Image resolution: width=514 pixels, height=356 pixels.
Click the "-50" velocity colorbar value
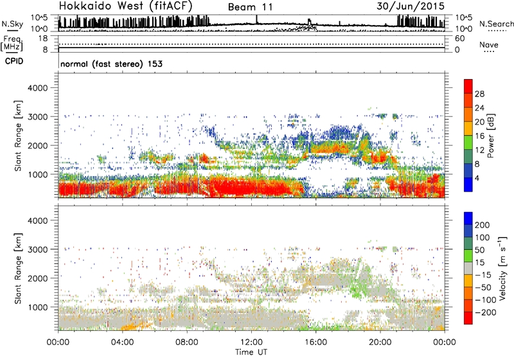483,287
